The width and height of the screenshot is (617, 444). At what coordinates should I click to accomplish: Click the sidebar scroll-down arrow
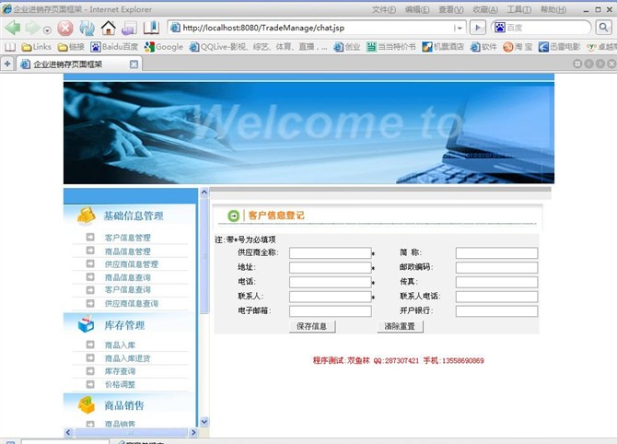point(204,422)
